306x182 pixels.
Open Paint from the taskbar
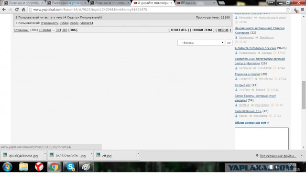point(86,167)
